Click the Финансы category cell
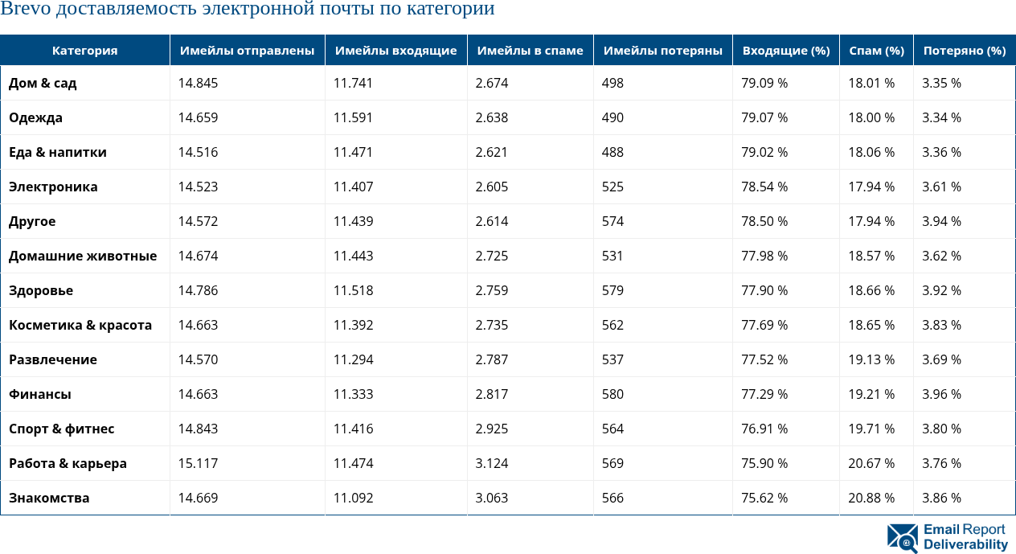The image size is (1016, 554). tap(40, 394)
